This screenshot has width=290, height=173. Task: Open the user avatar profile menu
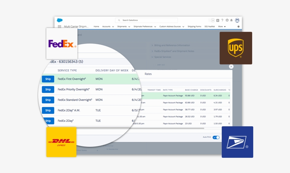(x=237, y=21)
